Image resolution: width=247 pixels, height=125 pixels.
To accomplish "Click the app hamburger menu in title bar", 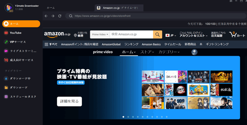I will coord(231,1).
